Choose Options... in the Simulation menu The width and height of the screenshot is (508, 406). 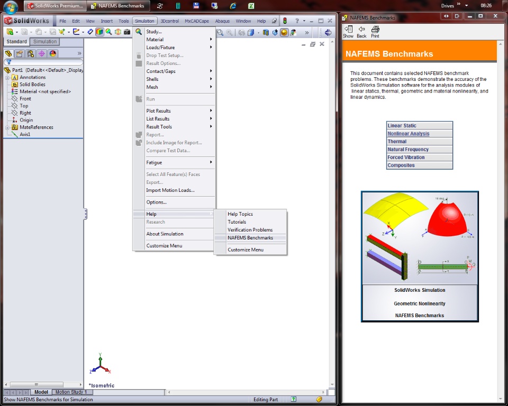[x=174, y=202]
